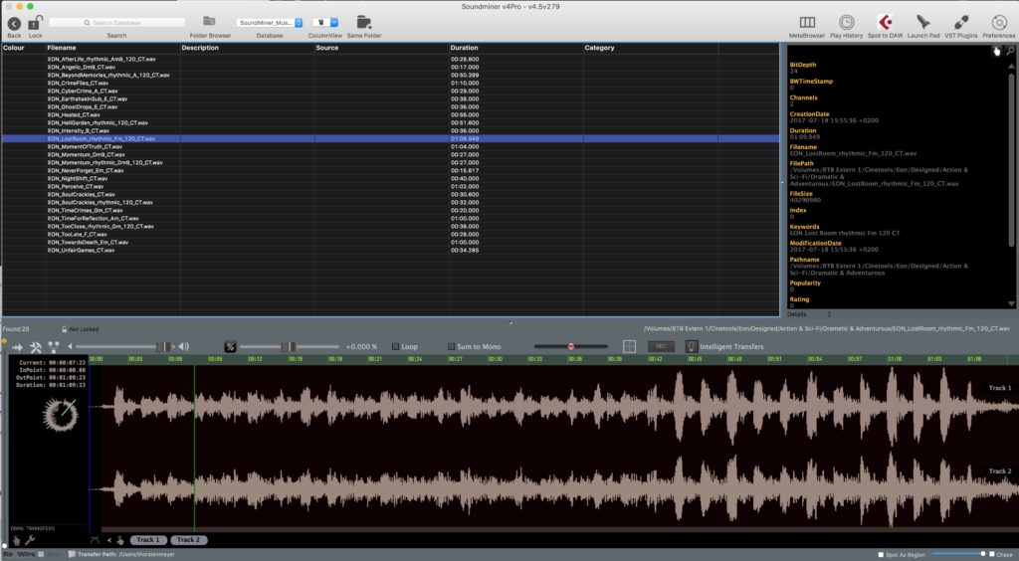
Task: Select EON_AfterLife_rhythmic_Am9_120_CT.wav row
Action: coord(390,59)
